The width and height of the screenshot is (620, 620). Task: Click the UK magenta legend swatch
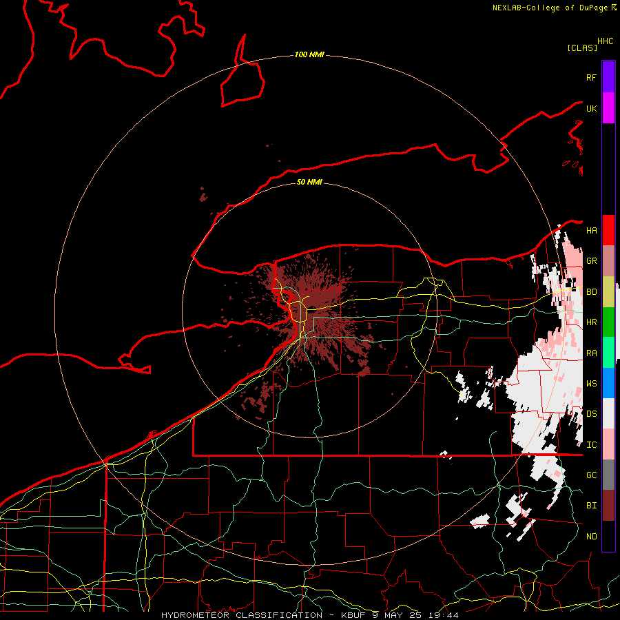608,108
